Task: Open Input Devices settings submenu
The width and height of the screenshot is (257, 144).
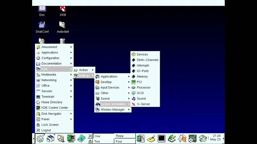Action: [x=113, y=88]
